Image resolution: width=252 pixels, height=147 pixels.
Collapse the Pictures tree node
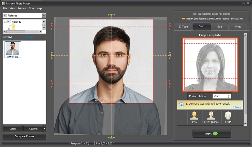tap(5, 22)
